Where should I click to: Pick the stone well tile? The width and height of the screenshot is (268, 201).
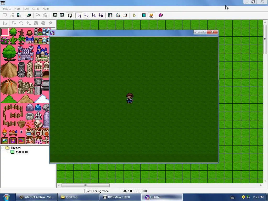pos(30,116)
